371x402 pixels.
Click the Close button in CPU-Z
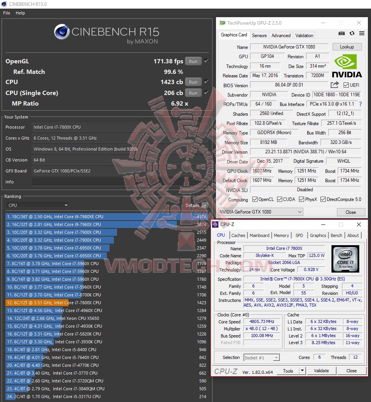click(351, 371)
